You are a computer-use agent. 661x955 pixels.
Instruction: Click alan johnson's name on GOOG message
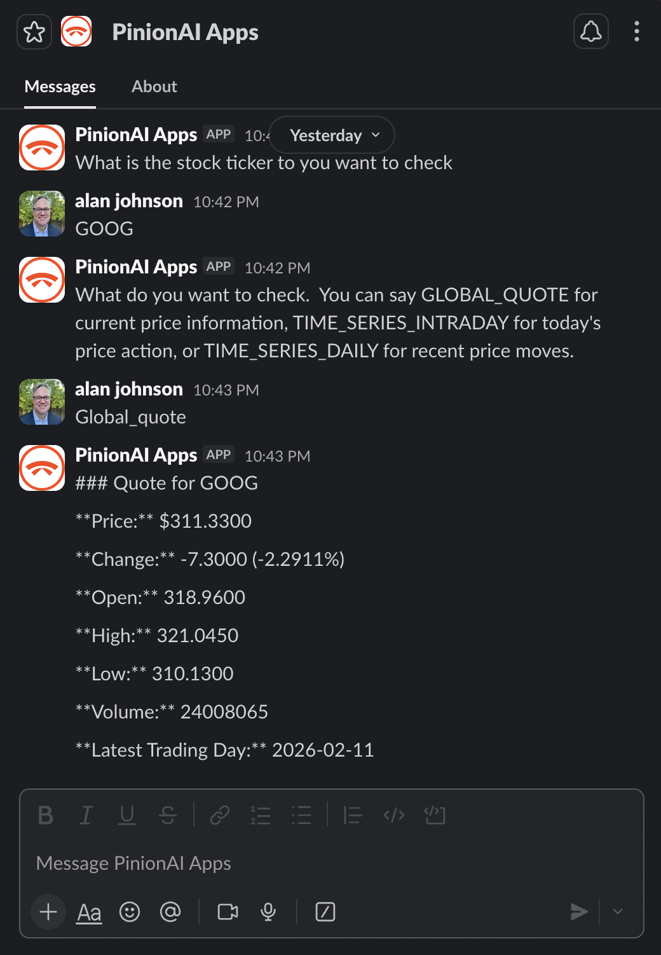tap(129, 201)
